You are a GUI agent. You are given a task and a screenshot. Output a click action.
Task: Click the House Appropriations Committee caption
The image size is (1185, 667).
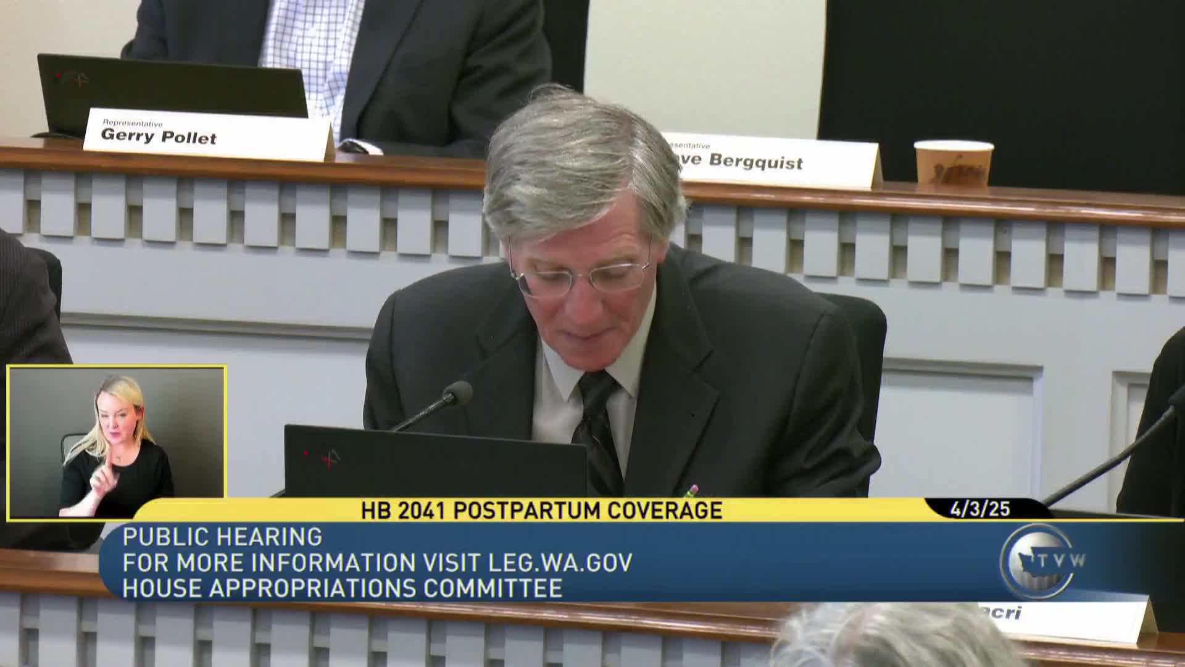point(342,589)
